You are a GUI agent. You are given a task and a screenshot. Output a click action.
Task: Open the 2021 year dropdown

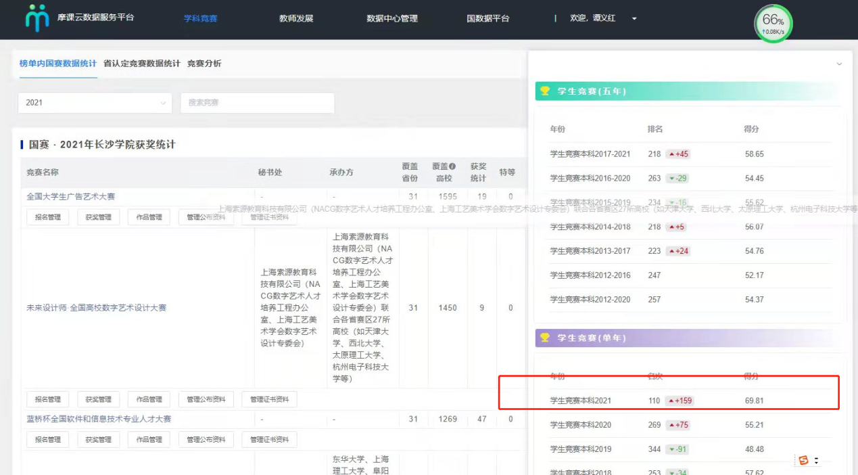pyautogui.click(x=95, y=103)
